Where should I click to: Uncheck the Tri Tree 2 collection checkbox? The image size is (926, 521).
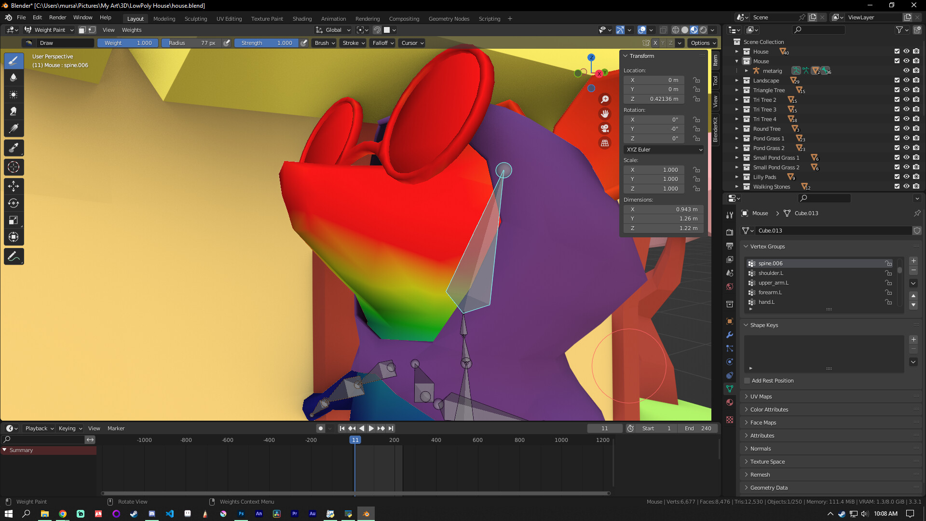point(897,99)
